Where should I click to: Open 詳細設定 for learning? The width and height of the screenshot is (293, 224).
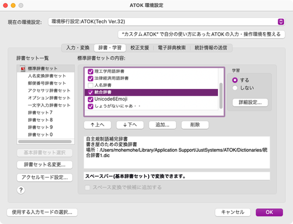(250, 103)
